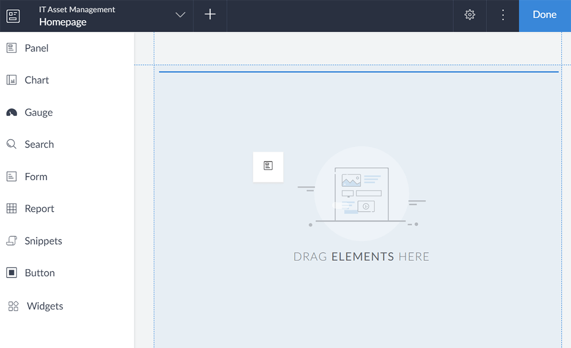
Task: Click the page builder logo icon
Action: 12,16
